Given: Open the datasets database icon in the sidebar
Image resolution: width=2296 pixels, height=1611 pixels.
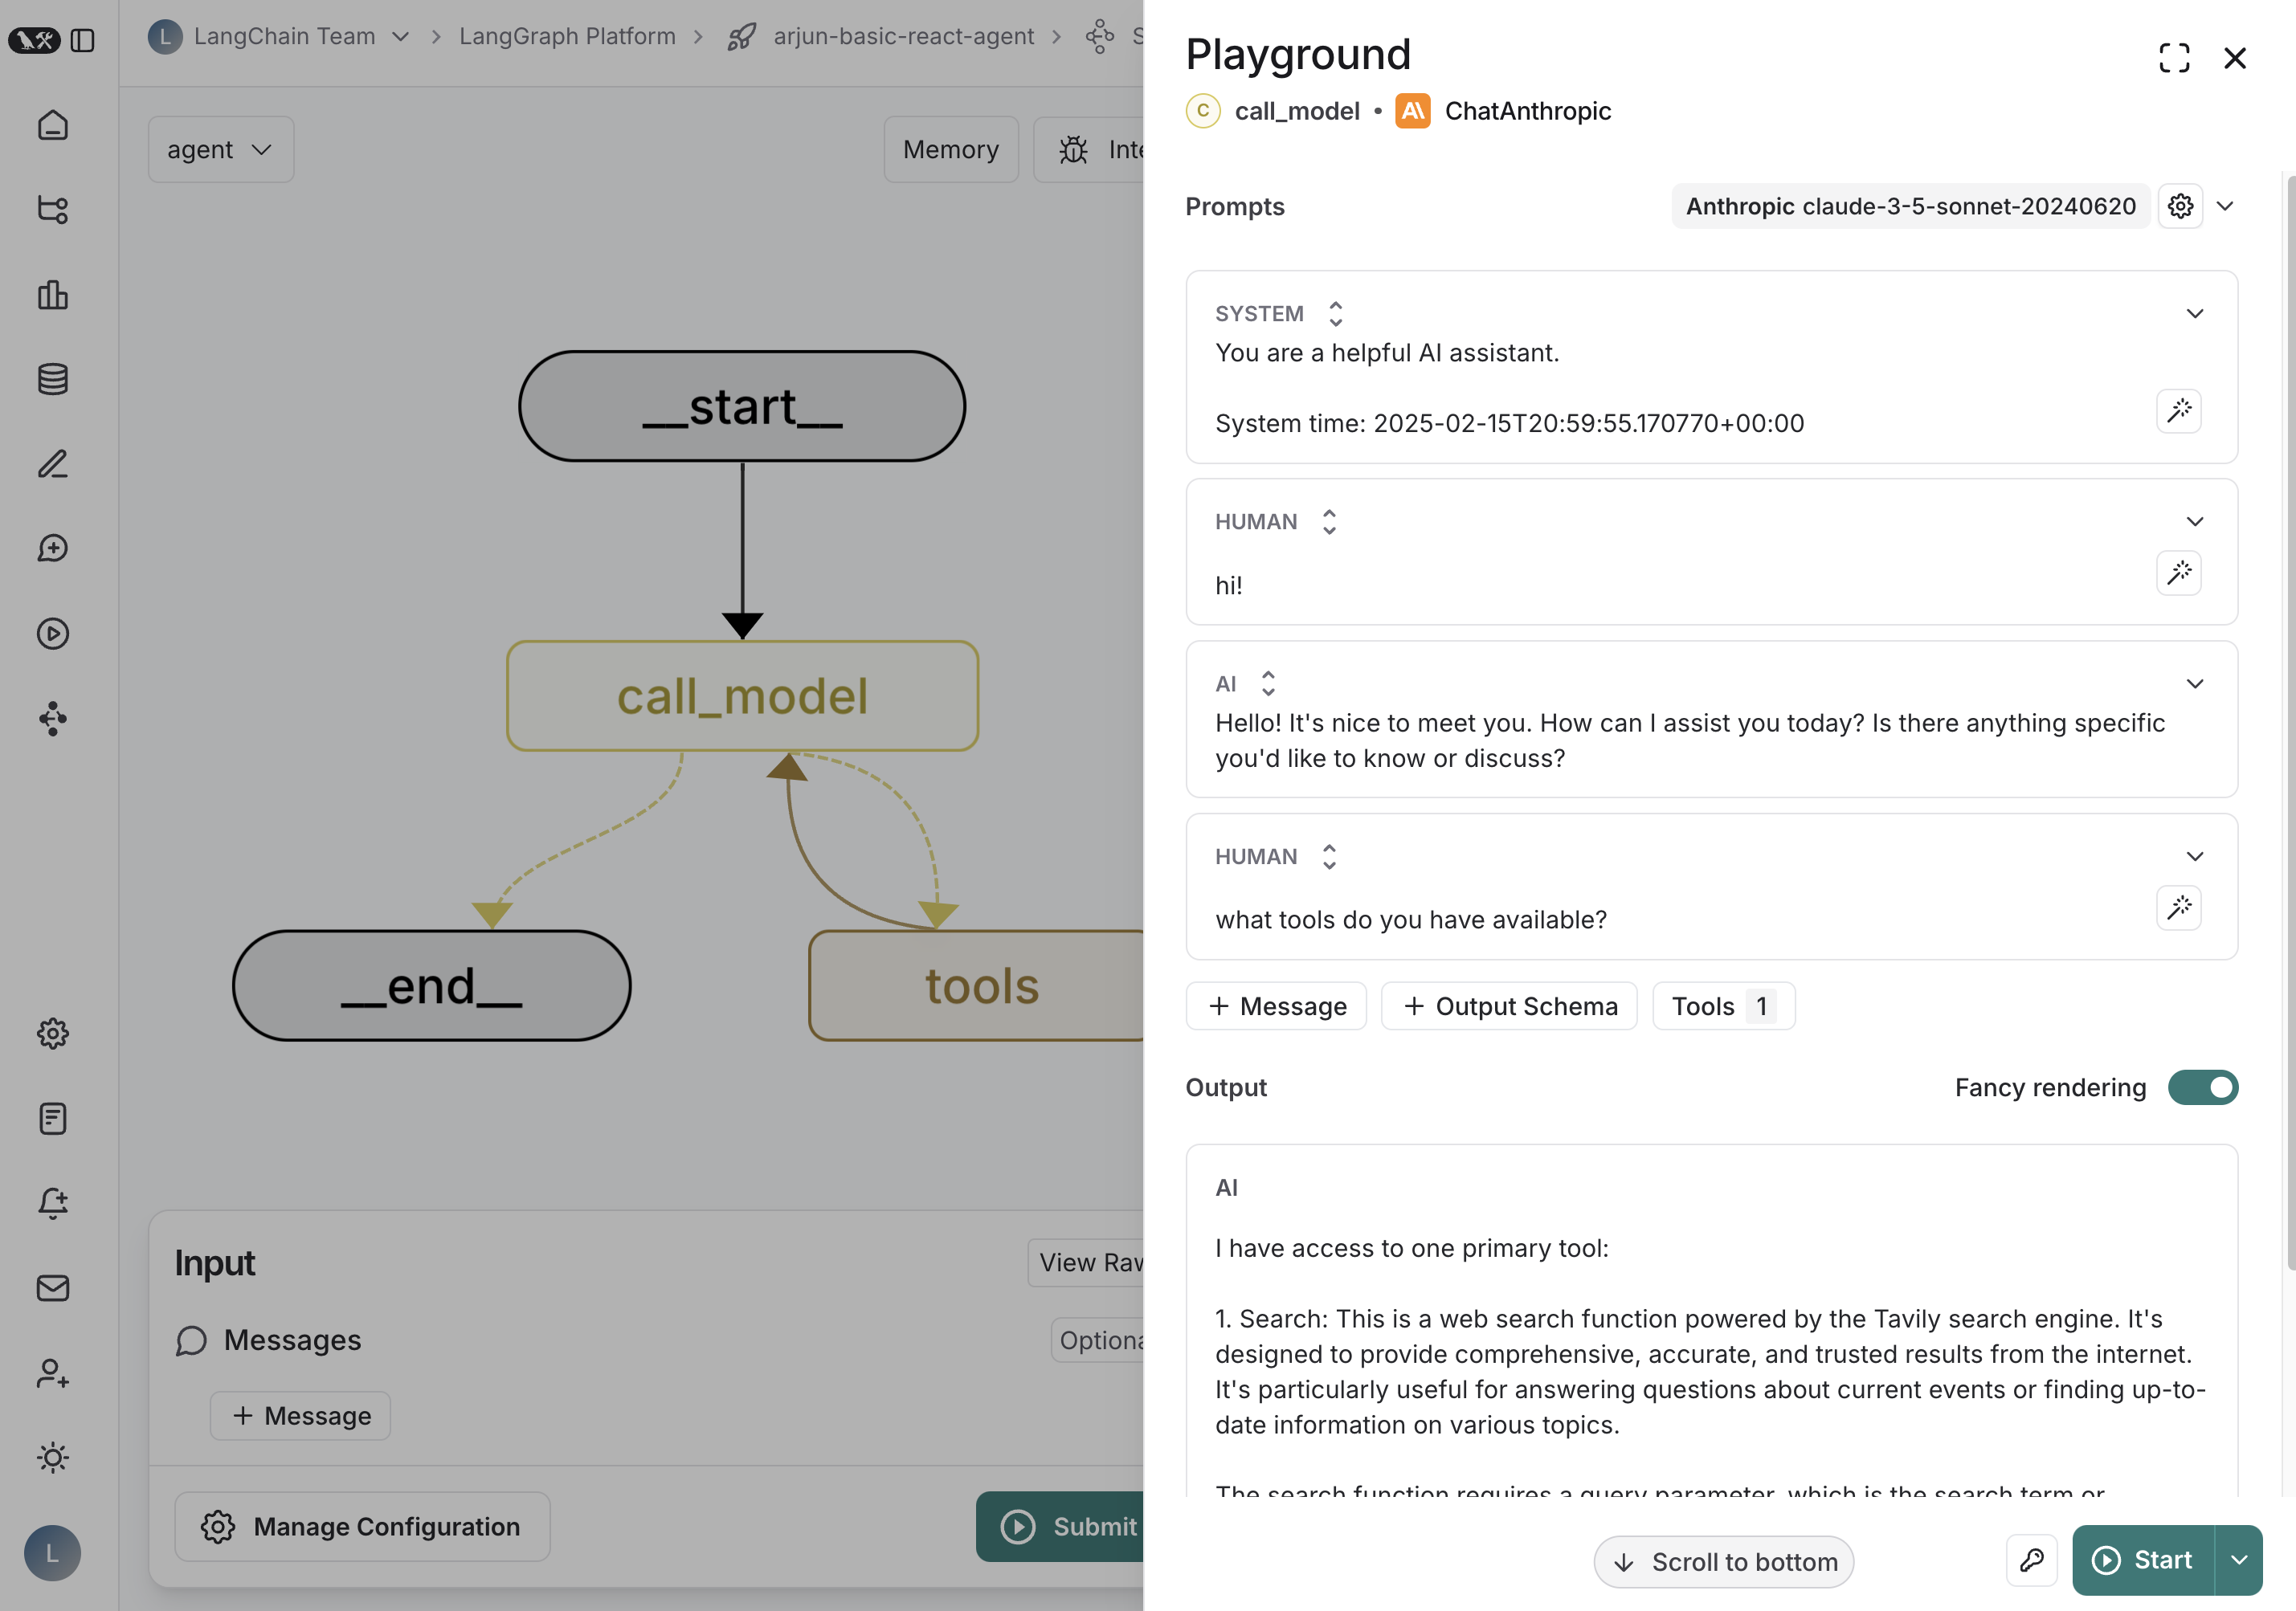Looking at the screenshot, I should (53, 380).
